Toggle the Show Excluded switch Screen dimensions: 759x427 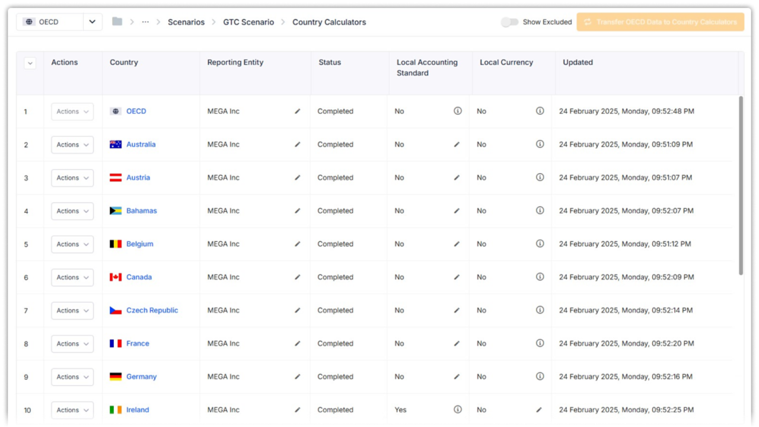tap(509, 22)
